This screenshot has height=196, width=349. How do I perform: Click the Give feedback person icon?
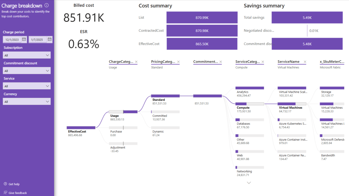pos(5,193)
